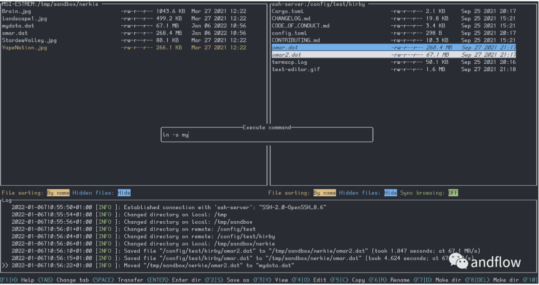Click the Execute command input field
Viewport: 539px width, 285px height.
pos(267,135)
